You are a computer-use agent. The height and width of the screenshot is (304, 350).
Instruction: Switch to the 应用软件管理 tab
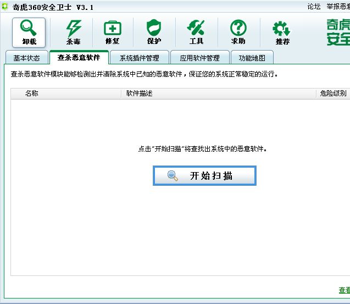pos(199,58)
